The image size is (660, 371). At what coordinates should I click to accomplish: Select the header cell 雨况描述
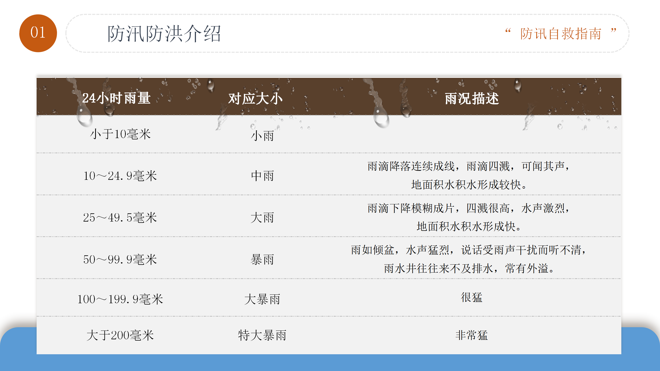(x=472, y=99)
